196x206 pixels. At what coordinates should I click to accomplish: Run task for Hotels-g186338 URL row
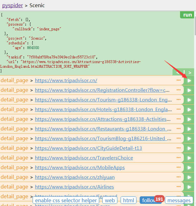(189, 110)
